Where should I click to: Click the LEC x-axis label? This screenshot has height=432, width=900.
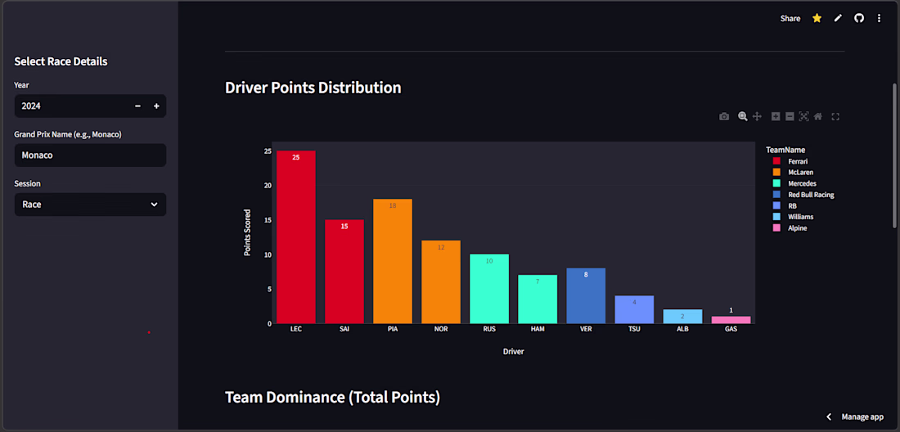pyautogui.click(x=296, y=329)
